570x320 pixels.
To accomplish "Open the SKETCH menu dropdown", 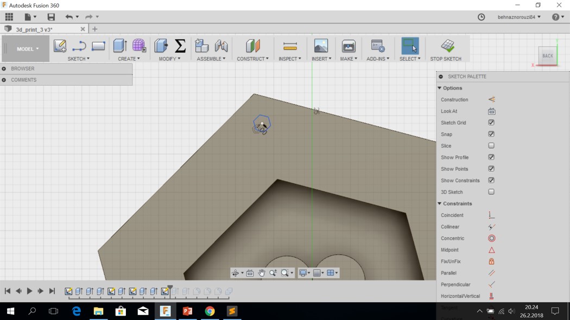I will tap(79, 59).
